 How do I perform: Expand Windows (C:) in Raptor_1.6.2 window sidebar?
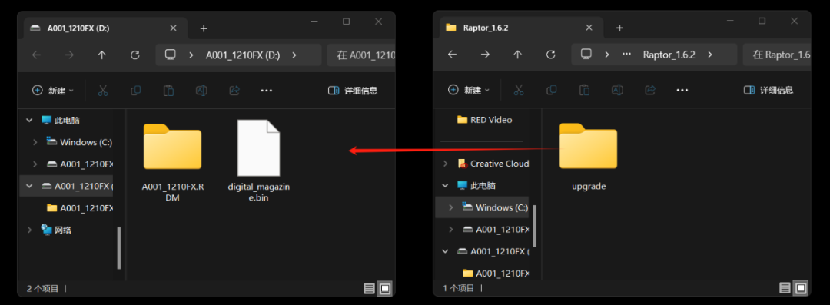451,207
